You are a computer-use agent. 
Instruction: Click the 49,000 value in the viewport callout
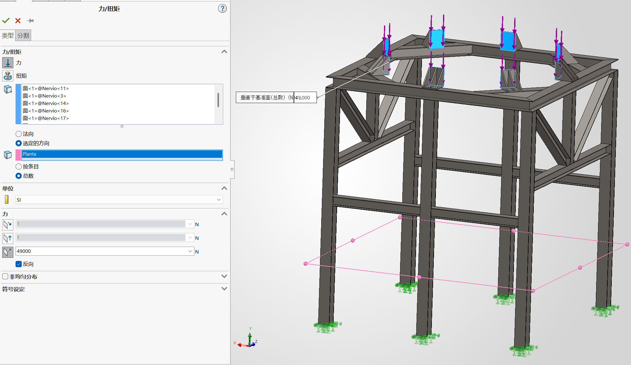[303, 98]
